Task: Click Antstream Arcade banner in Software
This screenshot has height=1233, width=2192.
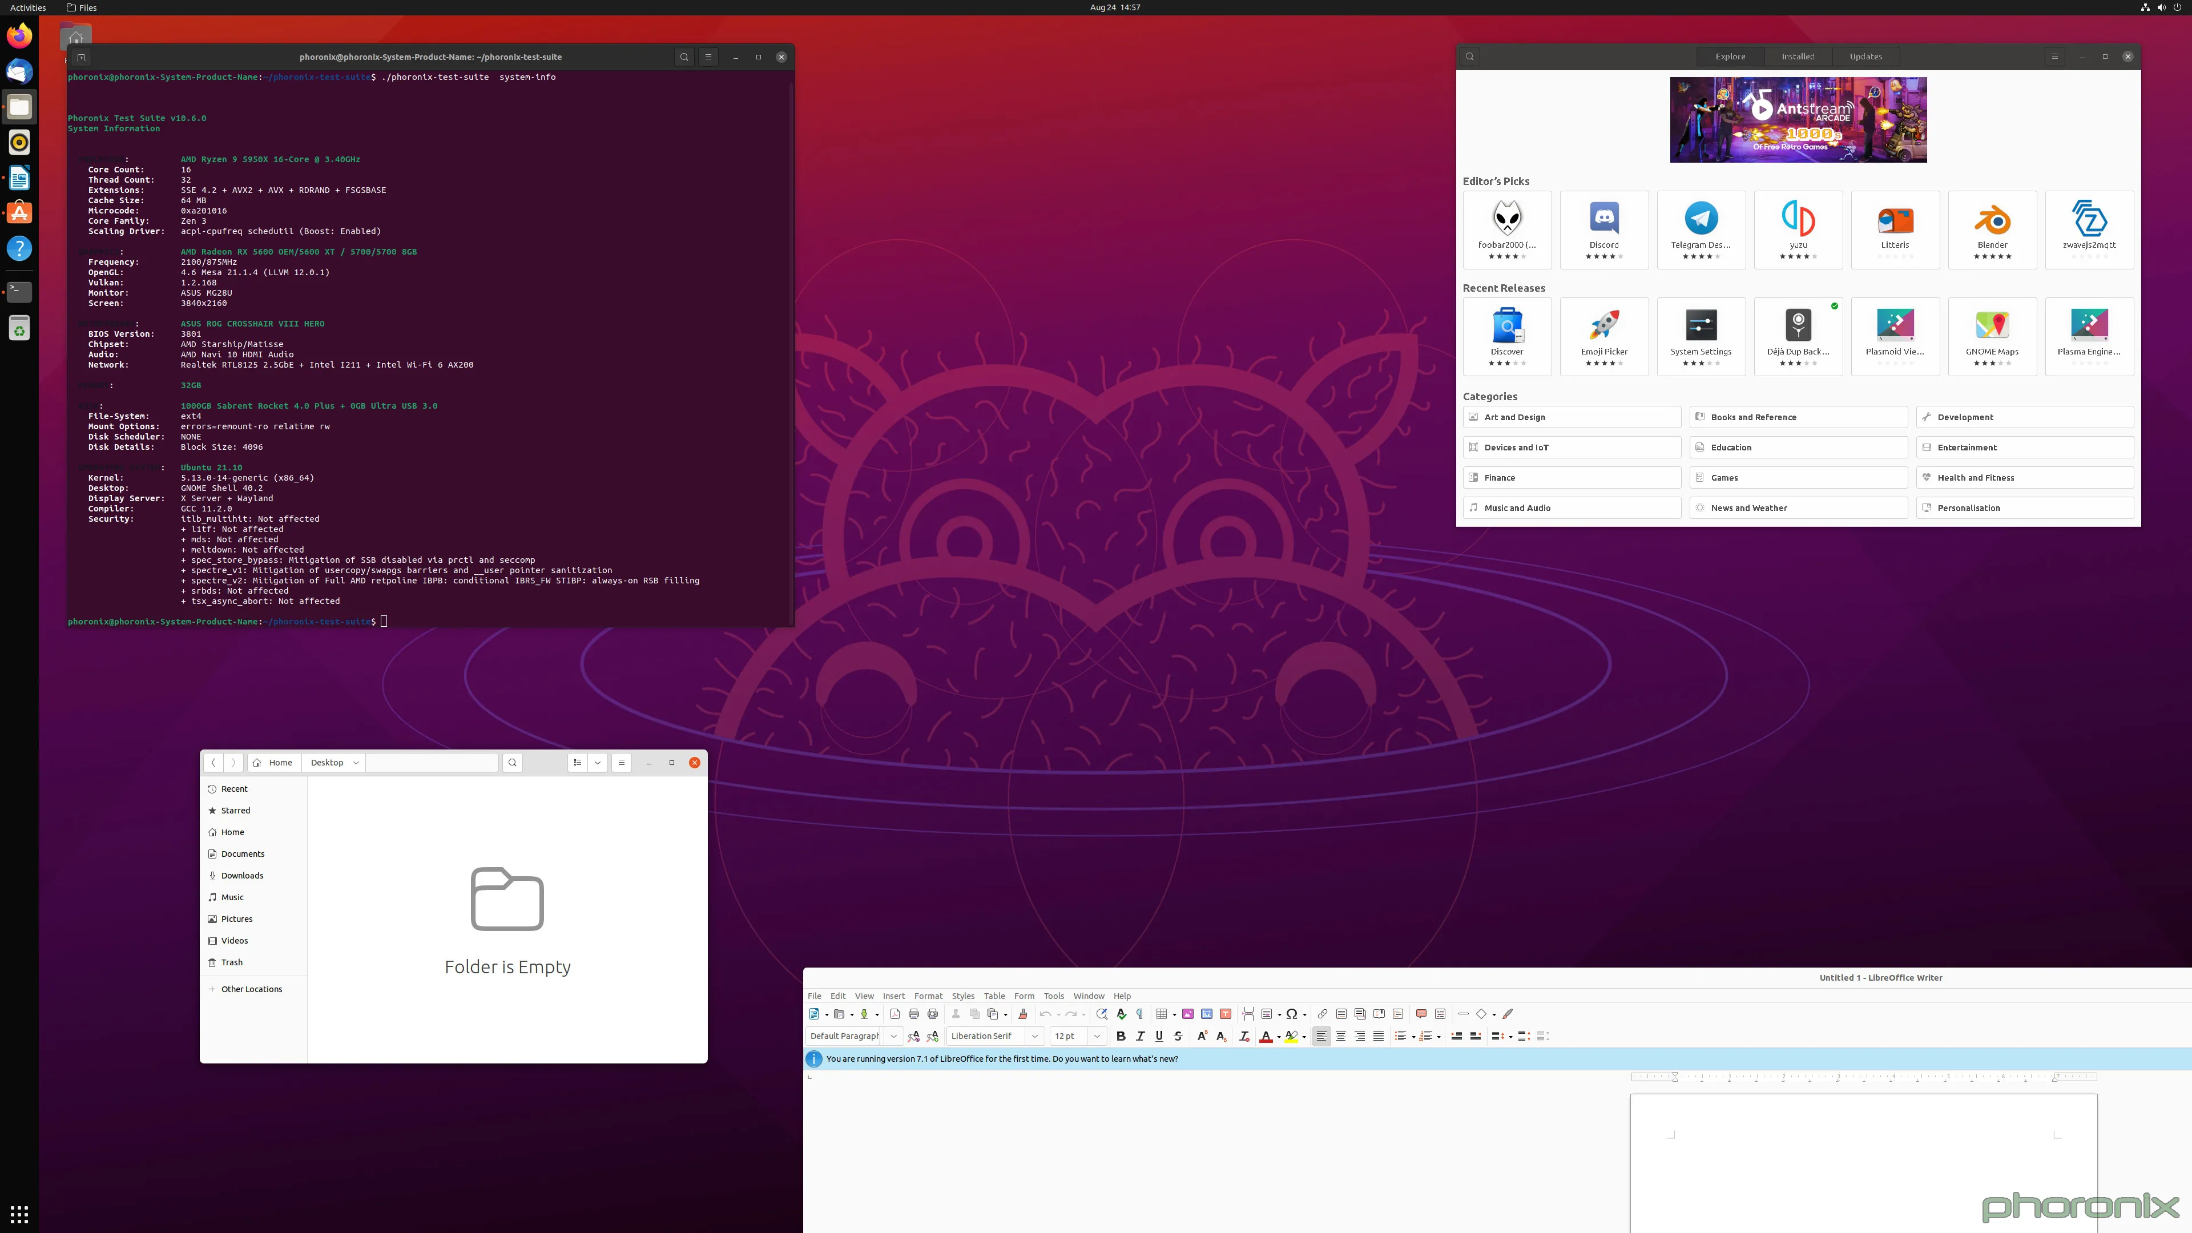Action: click(1798, 120)
